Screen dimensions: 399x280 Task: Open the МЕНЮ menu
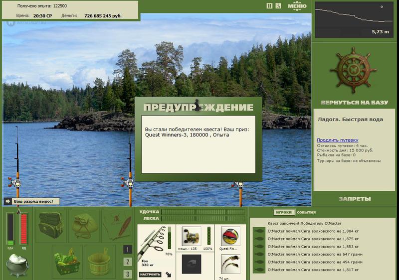pyautogui.click(x=297, y=6)
